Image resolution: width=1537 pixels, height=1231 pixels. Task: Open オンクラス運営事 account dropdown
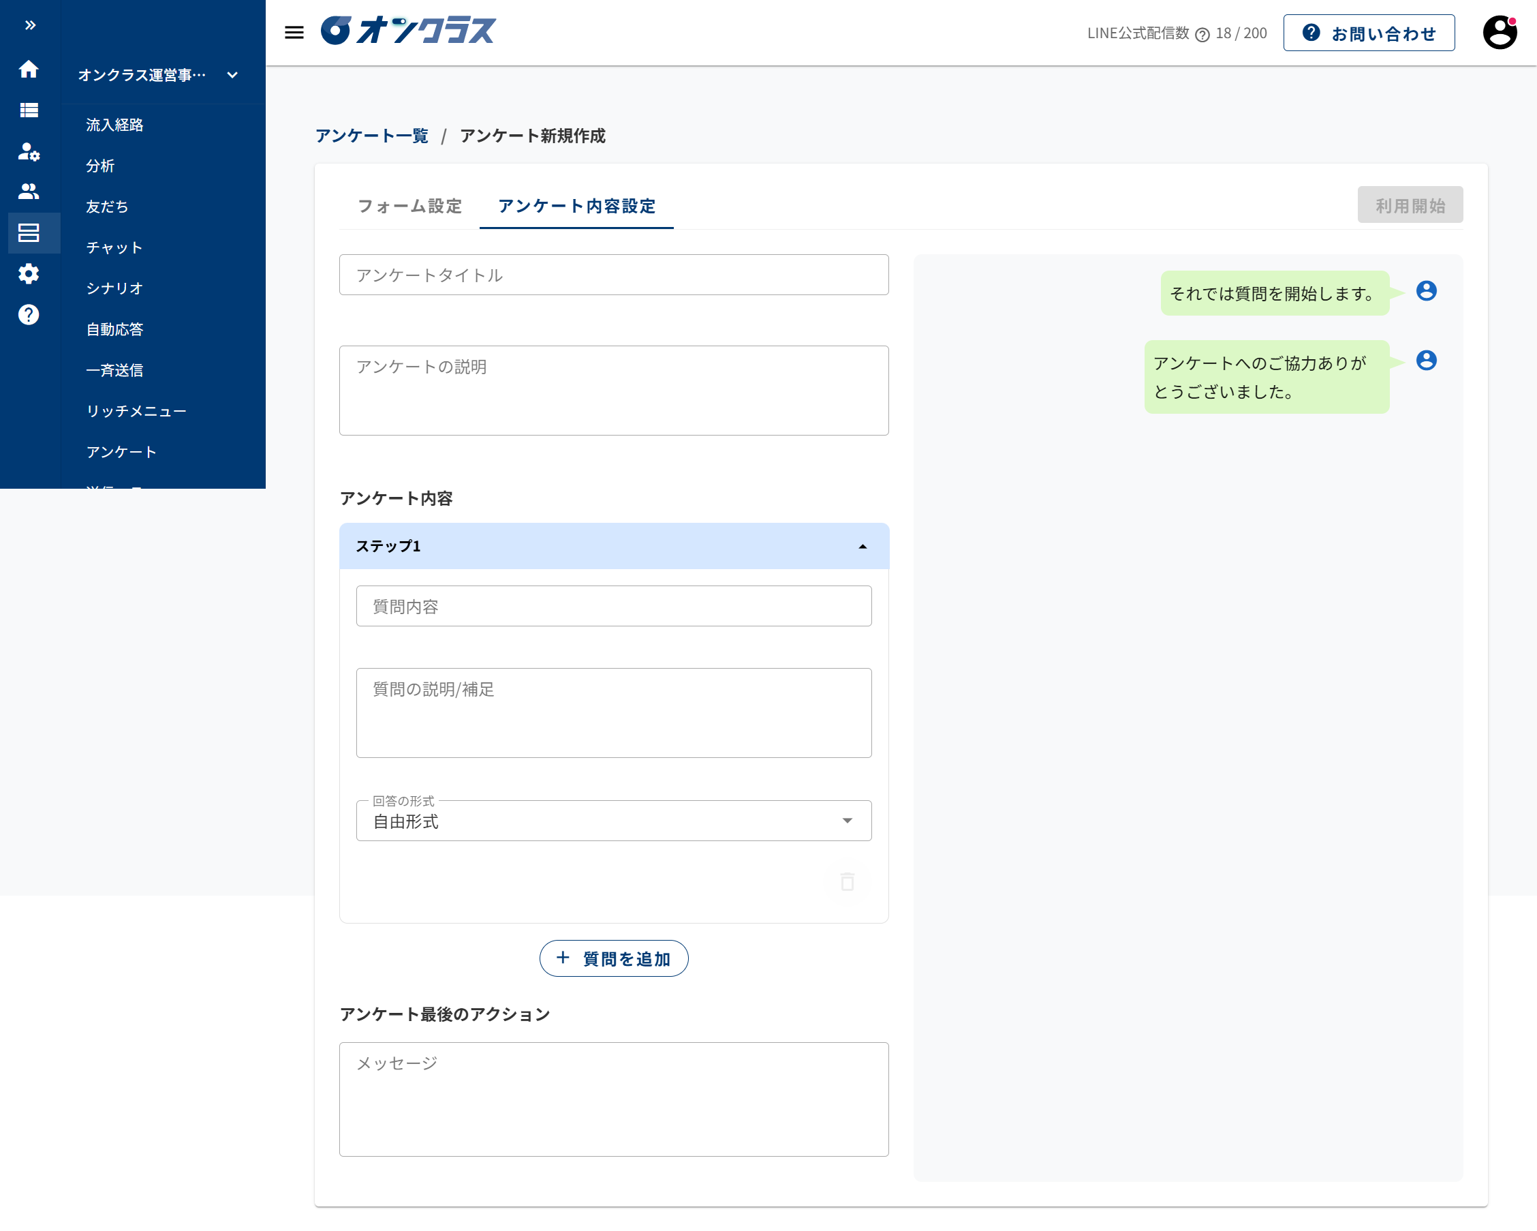(x=157, y=75)
